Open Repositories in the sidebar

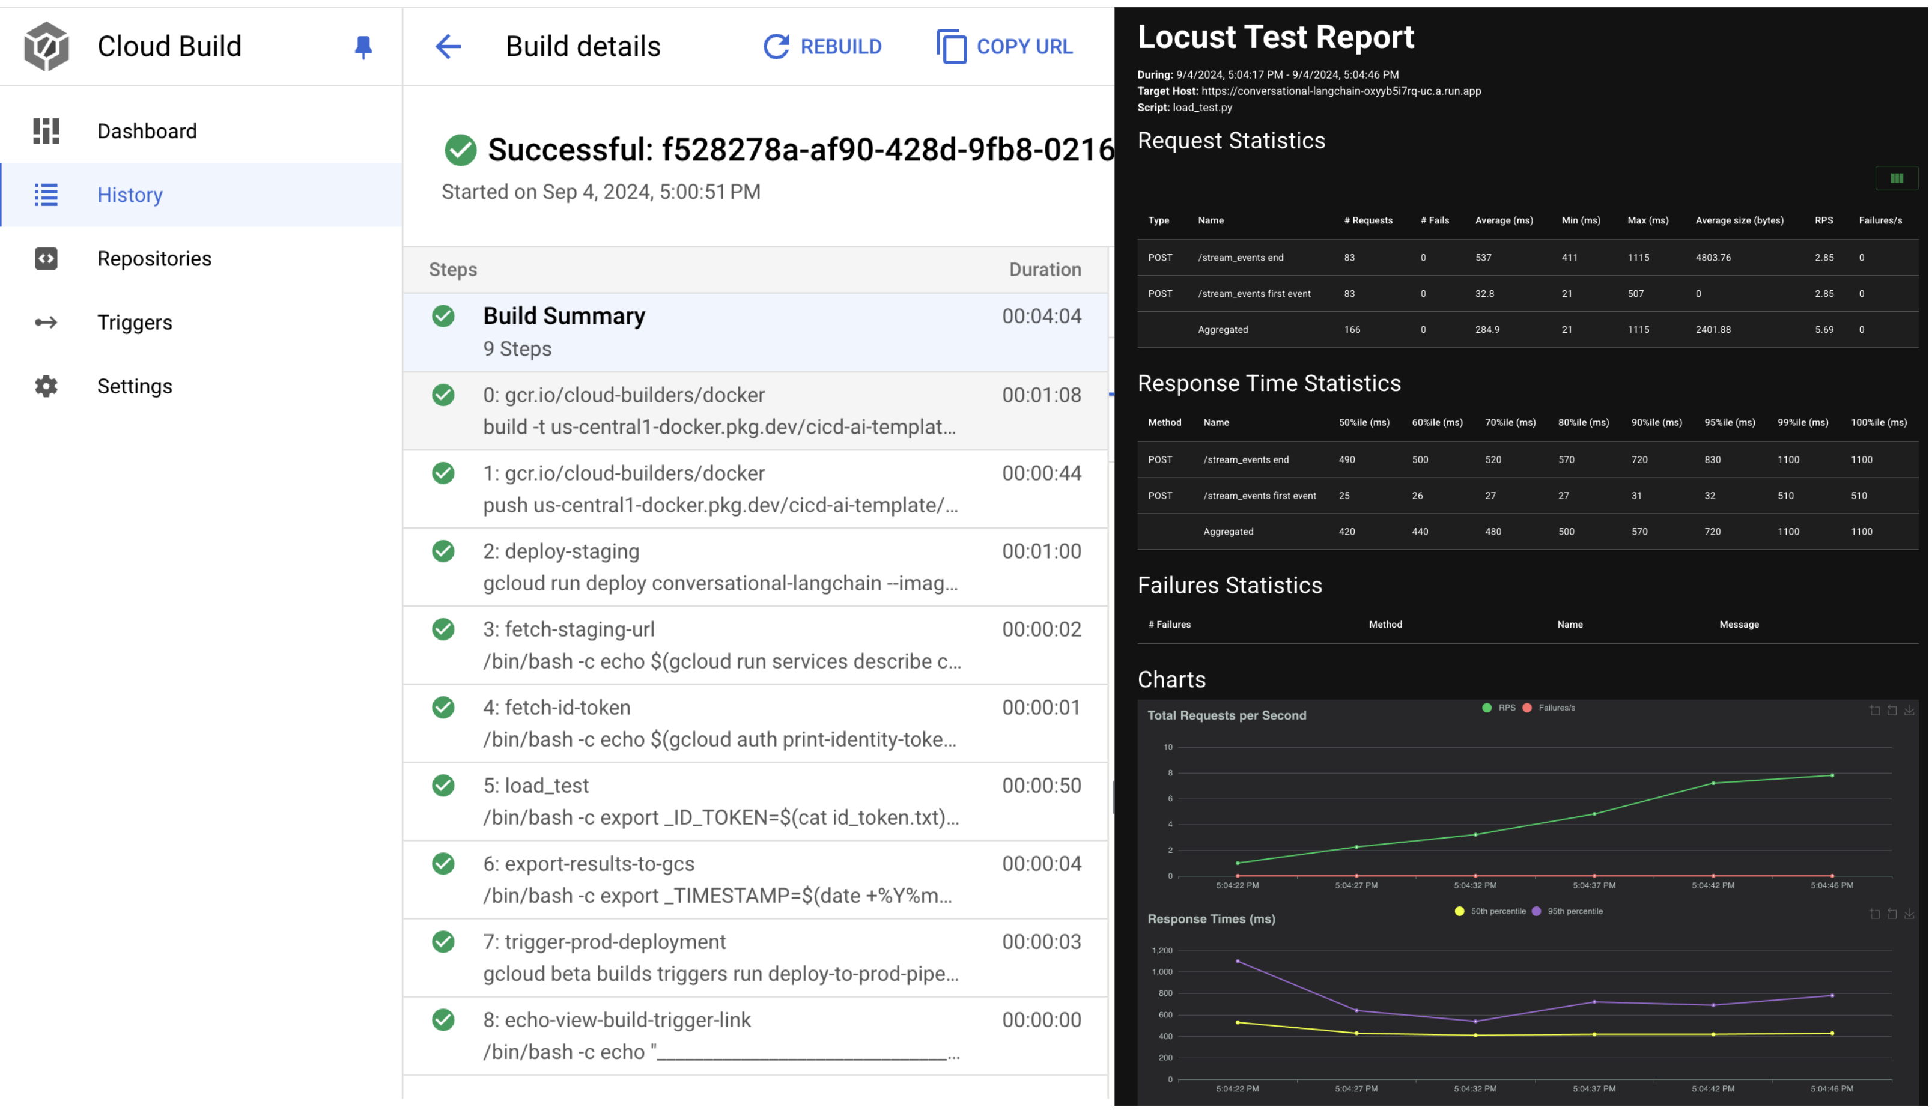pos(154,258)
